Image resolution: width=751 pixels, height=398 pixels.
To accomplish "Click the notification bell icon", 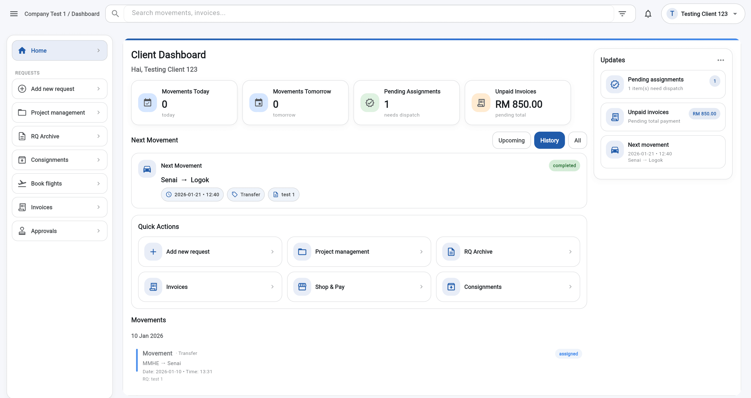I will (x=648, y=13).
